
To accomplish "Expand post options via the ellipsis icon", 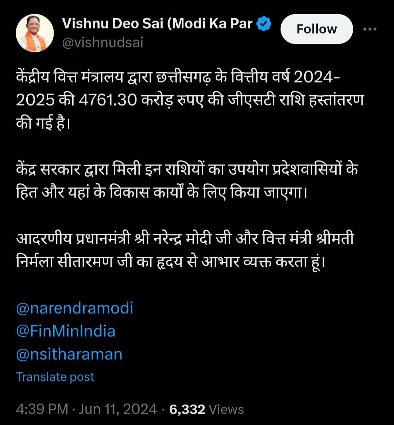I will (x=369, y=29).
